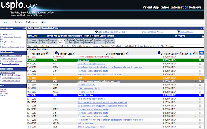The width and height of the screenshot is (207, 129).
Task: Click the PDF download button icon
Action: tap(201, 53)
